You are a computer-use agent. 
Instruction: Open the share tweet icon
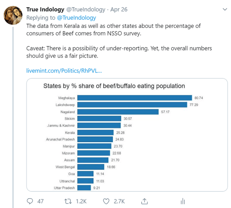click(x=144, y=201)
